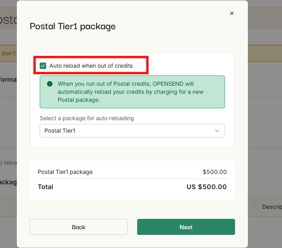Expand the Postal Tier1 dropdown chevron arrow
This screenshot has width=282, height=248.
pos(217,131)
